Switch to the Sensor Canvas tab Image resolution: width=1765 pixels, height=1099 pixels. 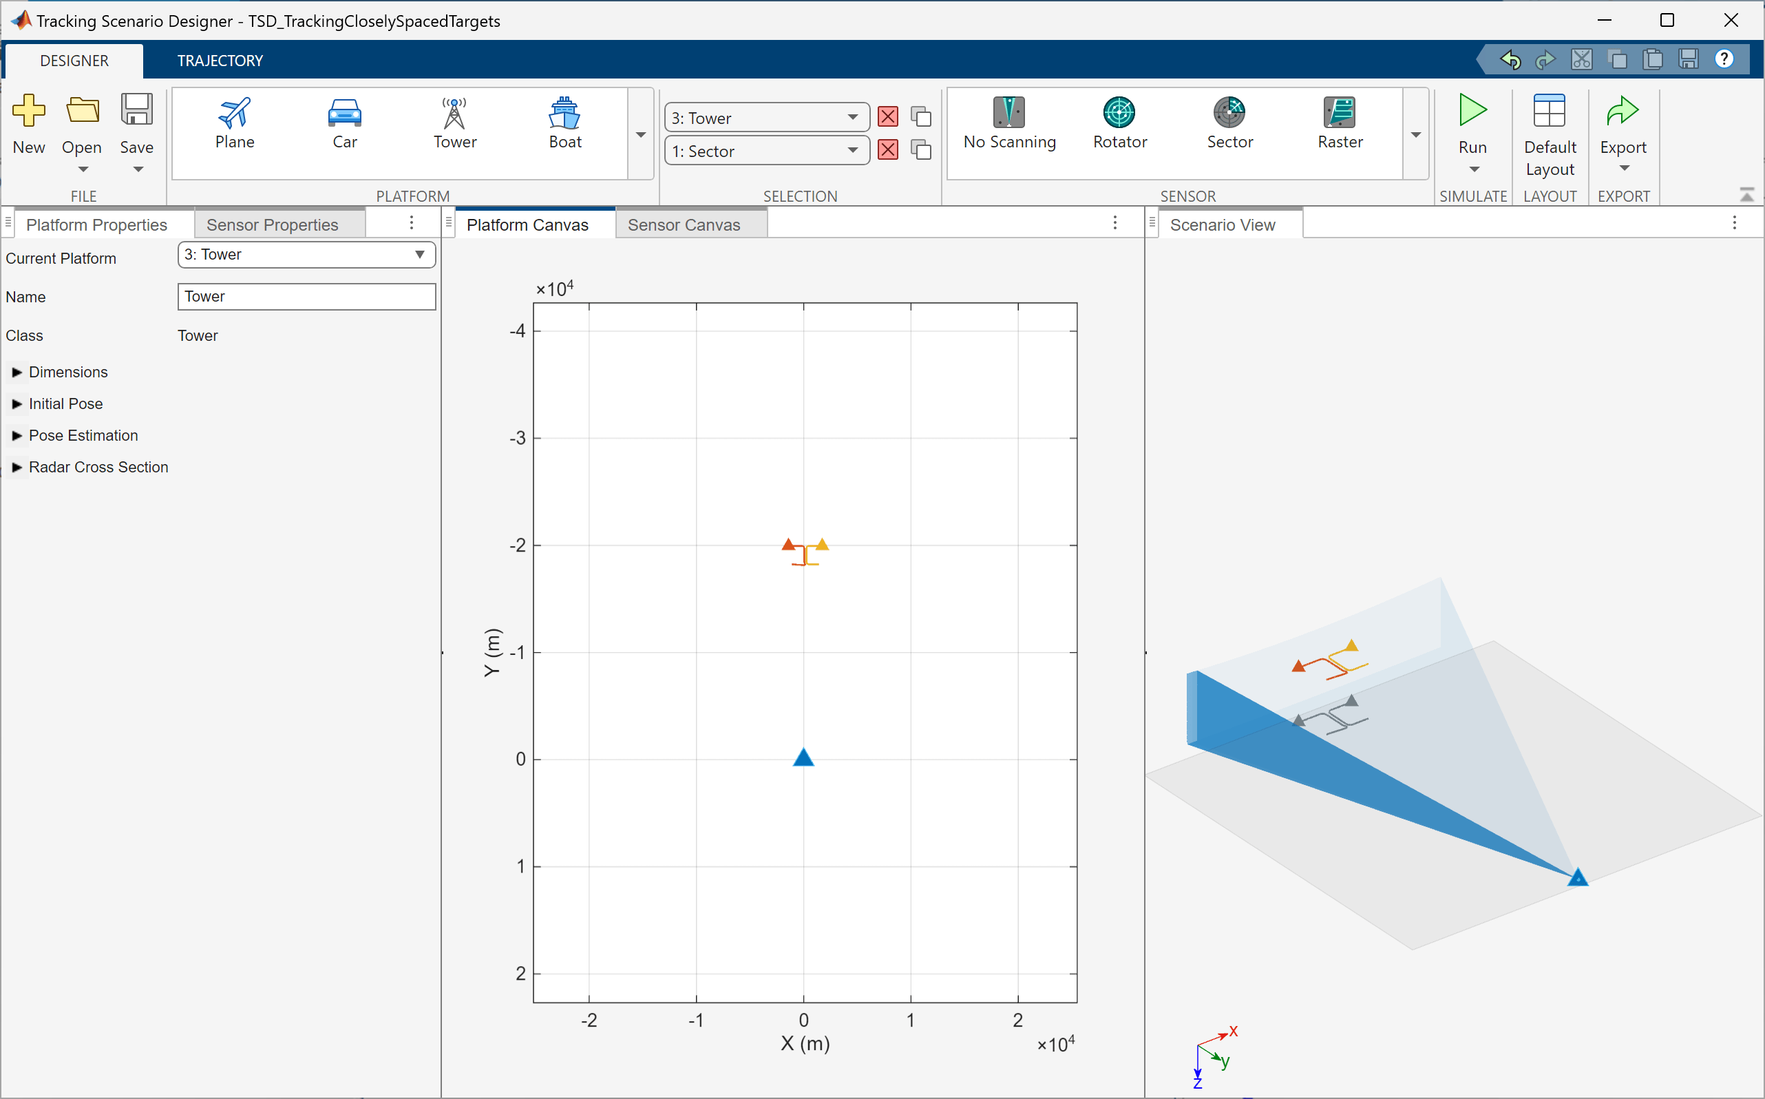coord(684,225)
